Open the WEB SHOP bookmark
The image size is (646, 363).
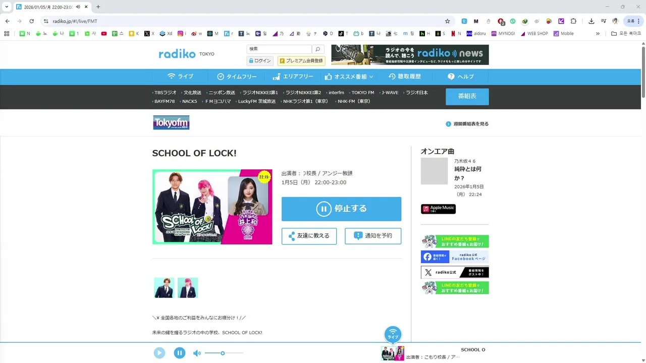[x=534, y=34]
